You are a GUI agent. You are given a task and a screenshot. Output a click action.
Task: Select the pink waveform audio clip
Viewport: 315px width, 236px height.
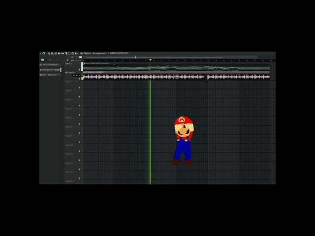click(176, 75)
